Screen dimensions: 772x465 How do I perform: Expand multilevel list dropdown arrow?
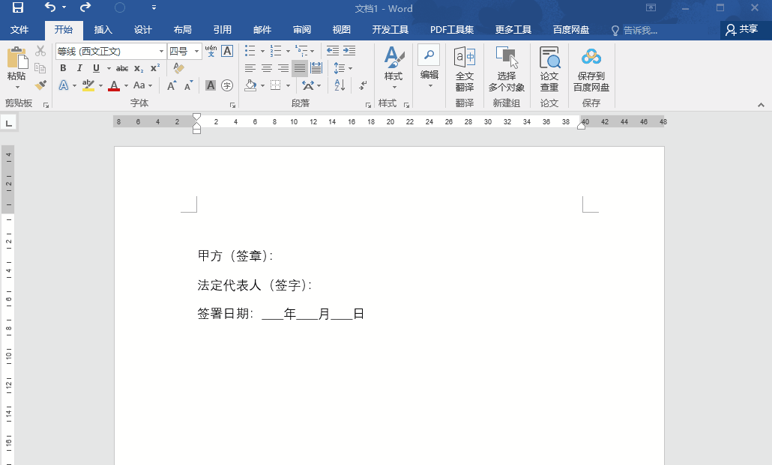tap(312, 51)
